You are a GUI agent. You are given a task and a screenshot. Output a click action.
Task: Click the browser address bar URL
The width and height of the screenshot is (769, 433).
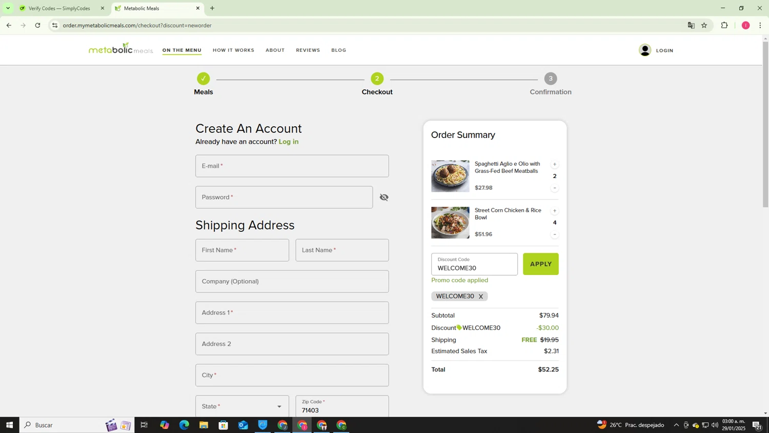[x=137, y=25]
